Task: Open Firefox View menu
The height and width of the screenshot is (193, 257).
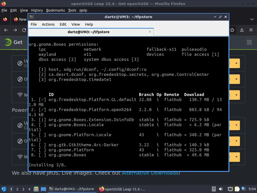Action: coord(24,10)
